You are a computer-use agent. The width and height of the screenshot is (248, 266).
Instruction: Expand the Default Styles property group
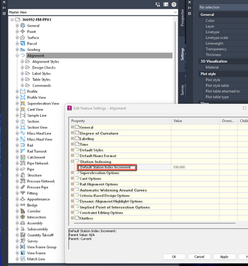pos(72,150)
